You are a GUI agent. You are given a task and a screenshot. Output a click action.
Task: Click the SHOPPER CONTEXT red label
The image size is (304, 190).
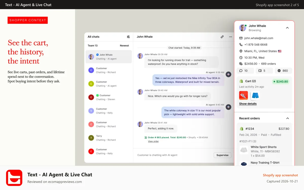(28, 20)
